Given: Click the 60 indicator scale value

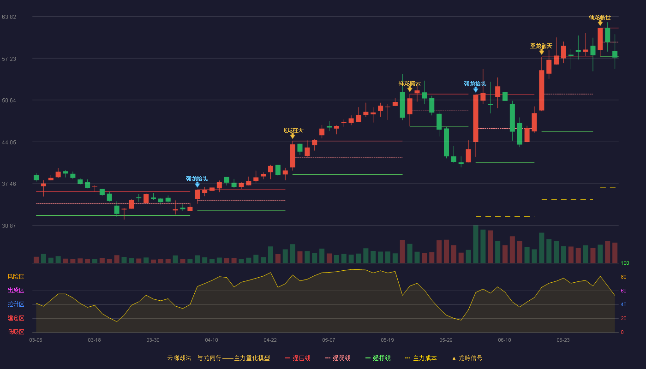Looking at the screenshot, I should point(623,291).
